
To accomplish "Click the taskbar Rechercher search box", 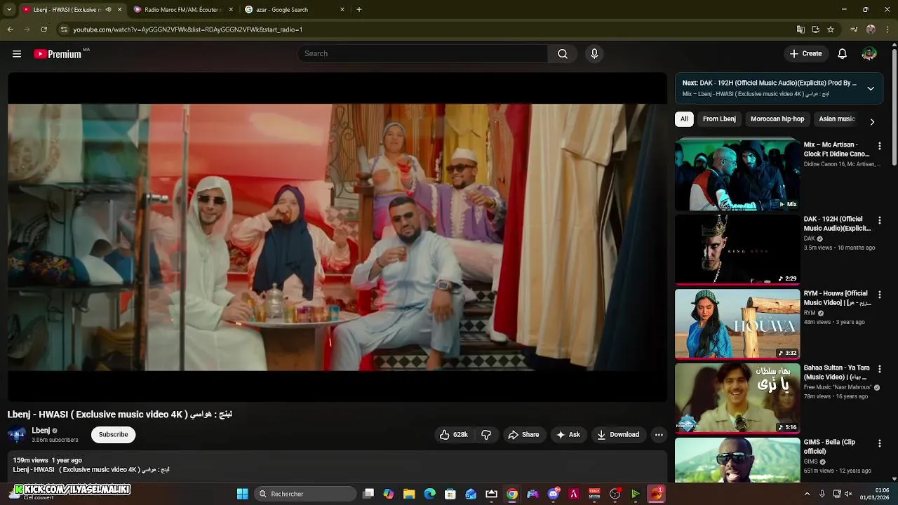I will 305,494.
